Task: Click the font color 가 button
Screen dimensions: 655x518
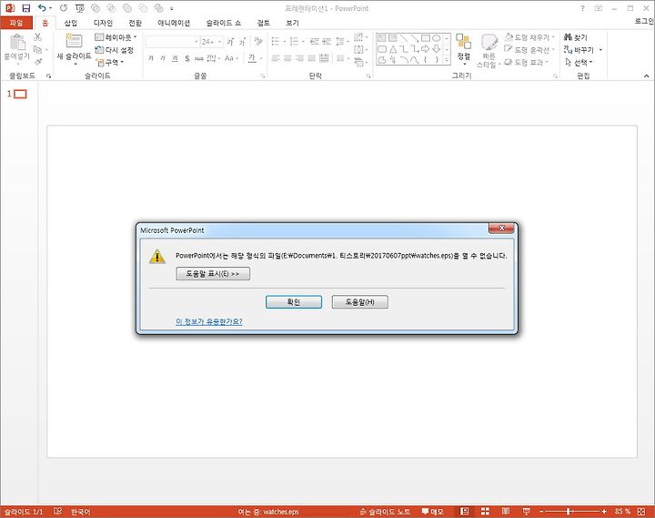Action: point(252,58)
